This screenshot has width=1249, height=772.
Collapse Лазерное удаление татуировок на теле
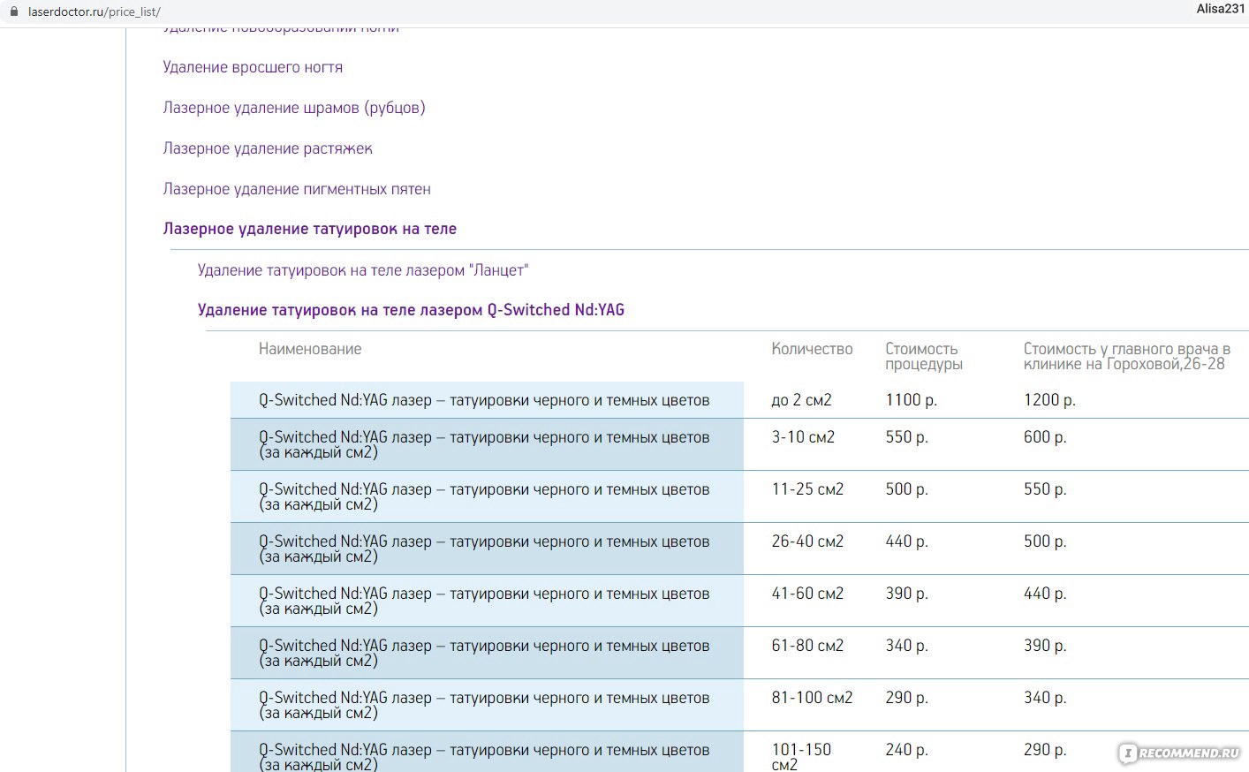(310, 229)
